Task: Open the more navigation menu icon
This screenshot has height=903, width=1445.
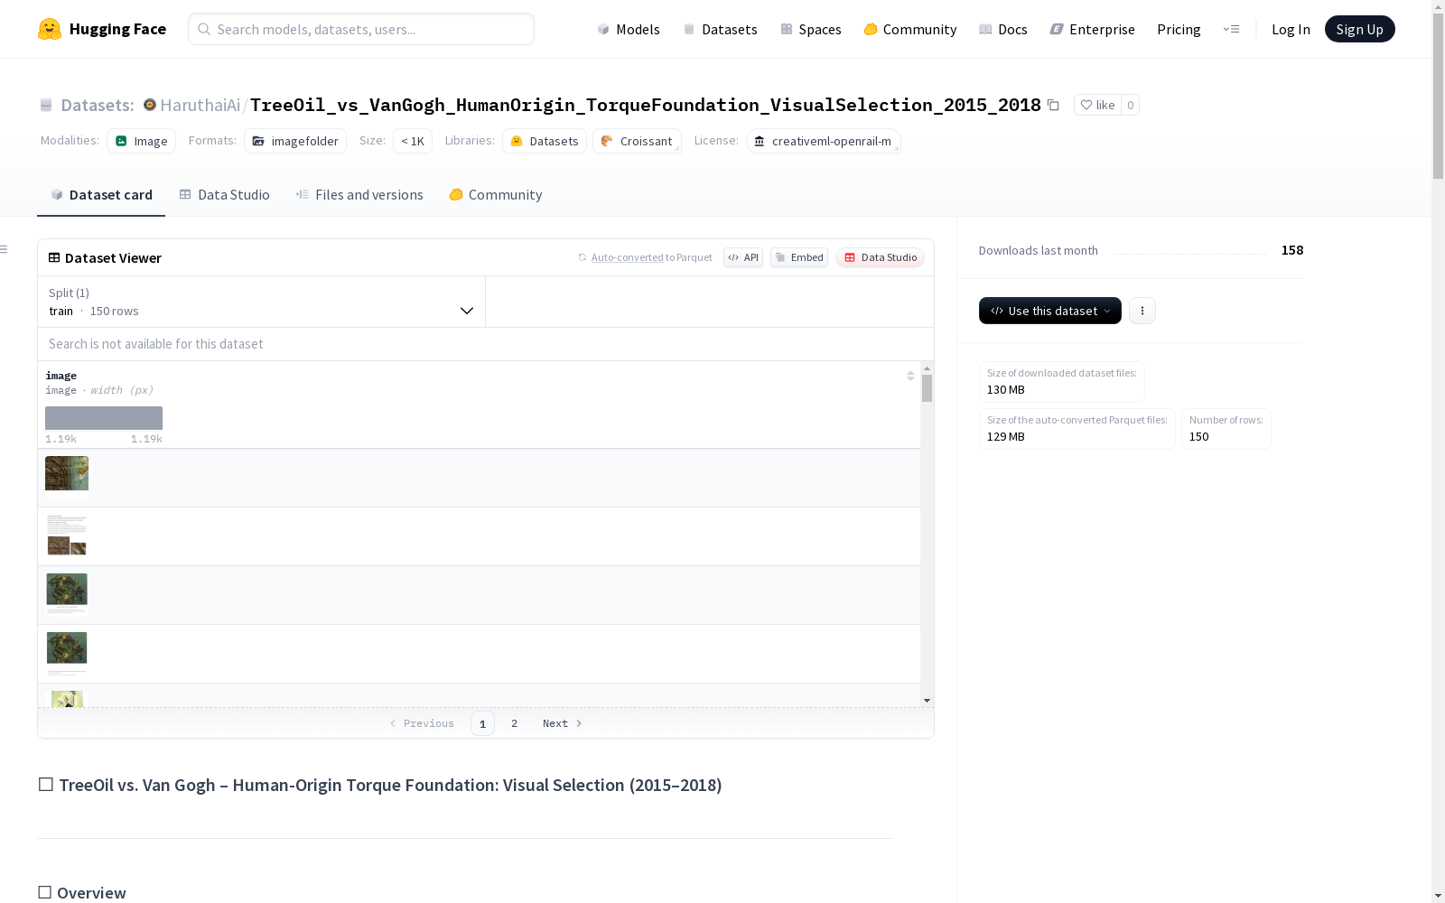Action: (x=1231, y=29)
